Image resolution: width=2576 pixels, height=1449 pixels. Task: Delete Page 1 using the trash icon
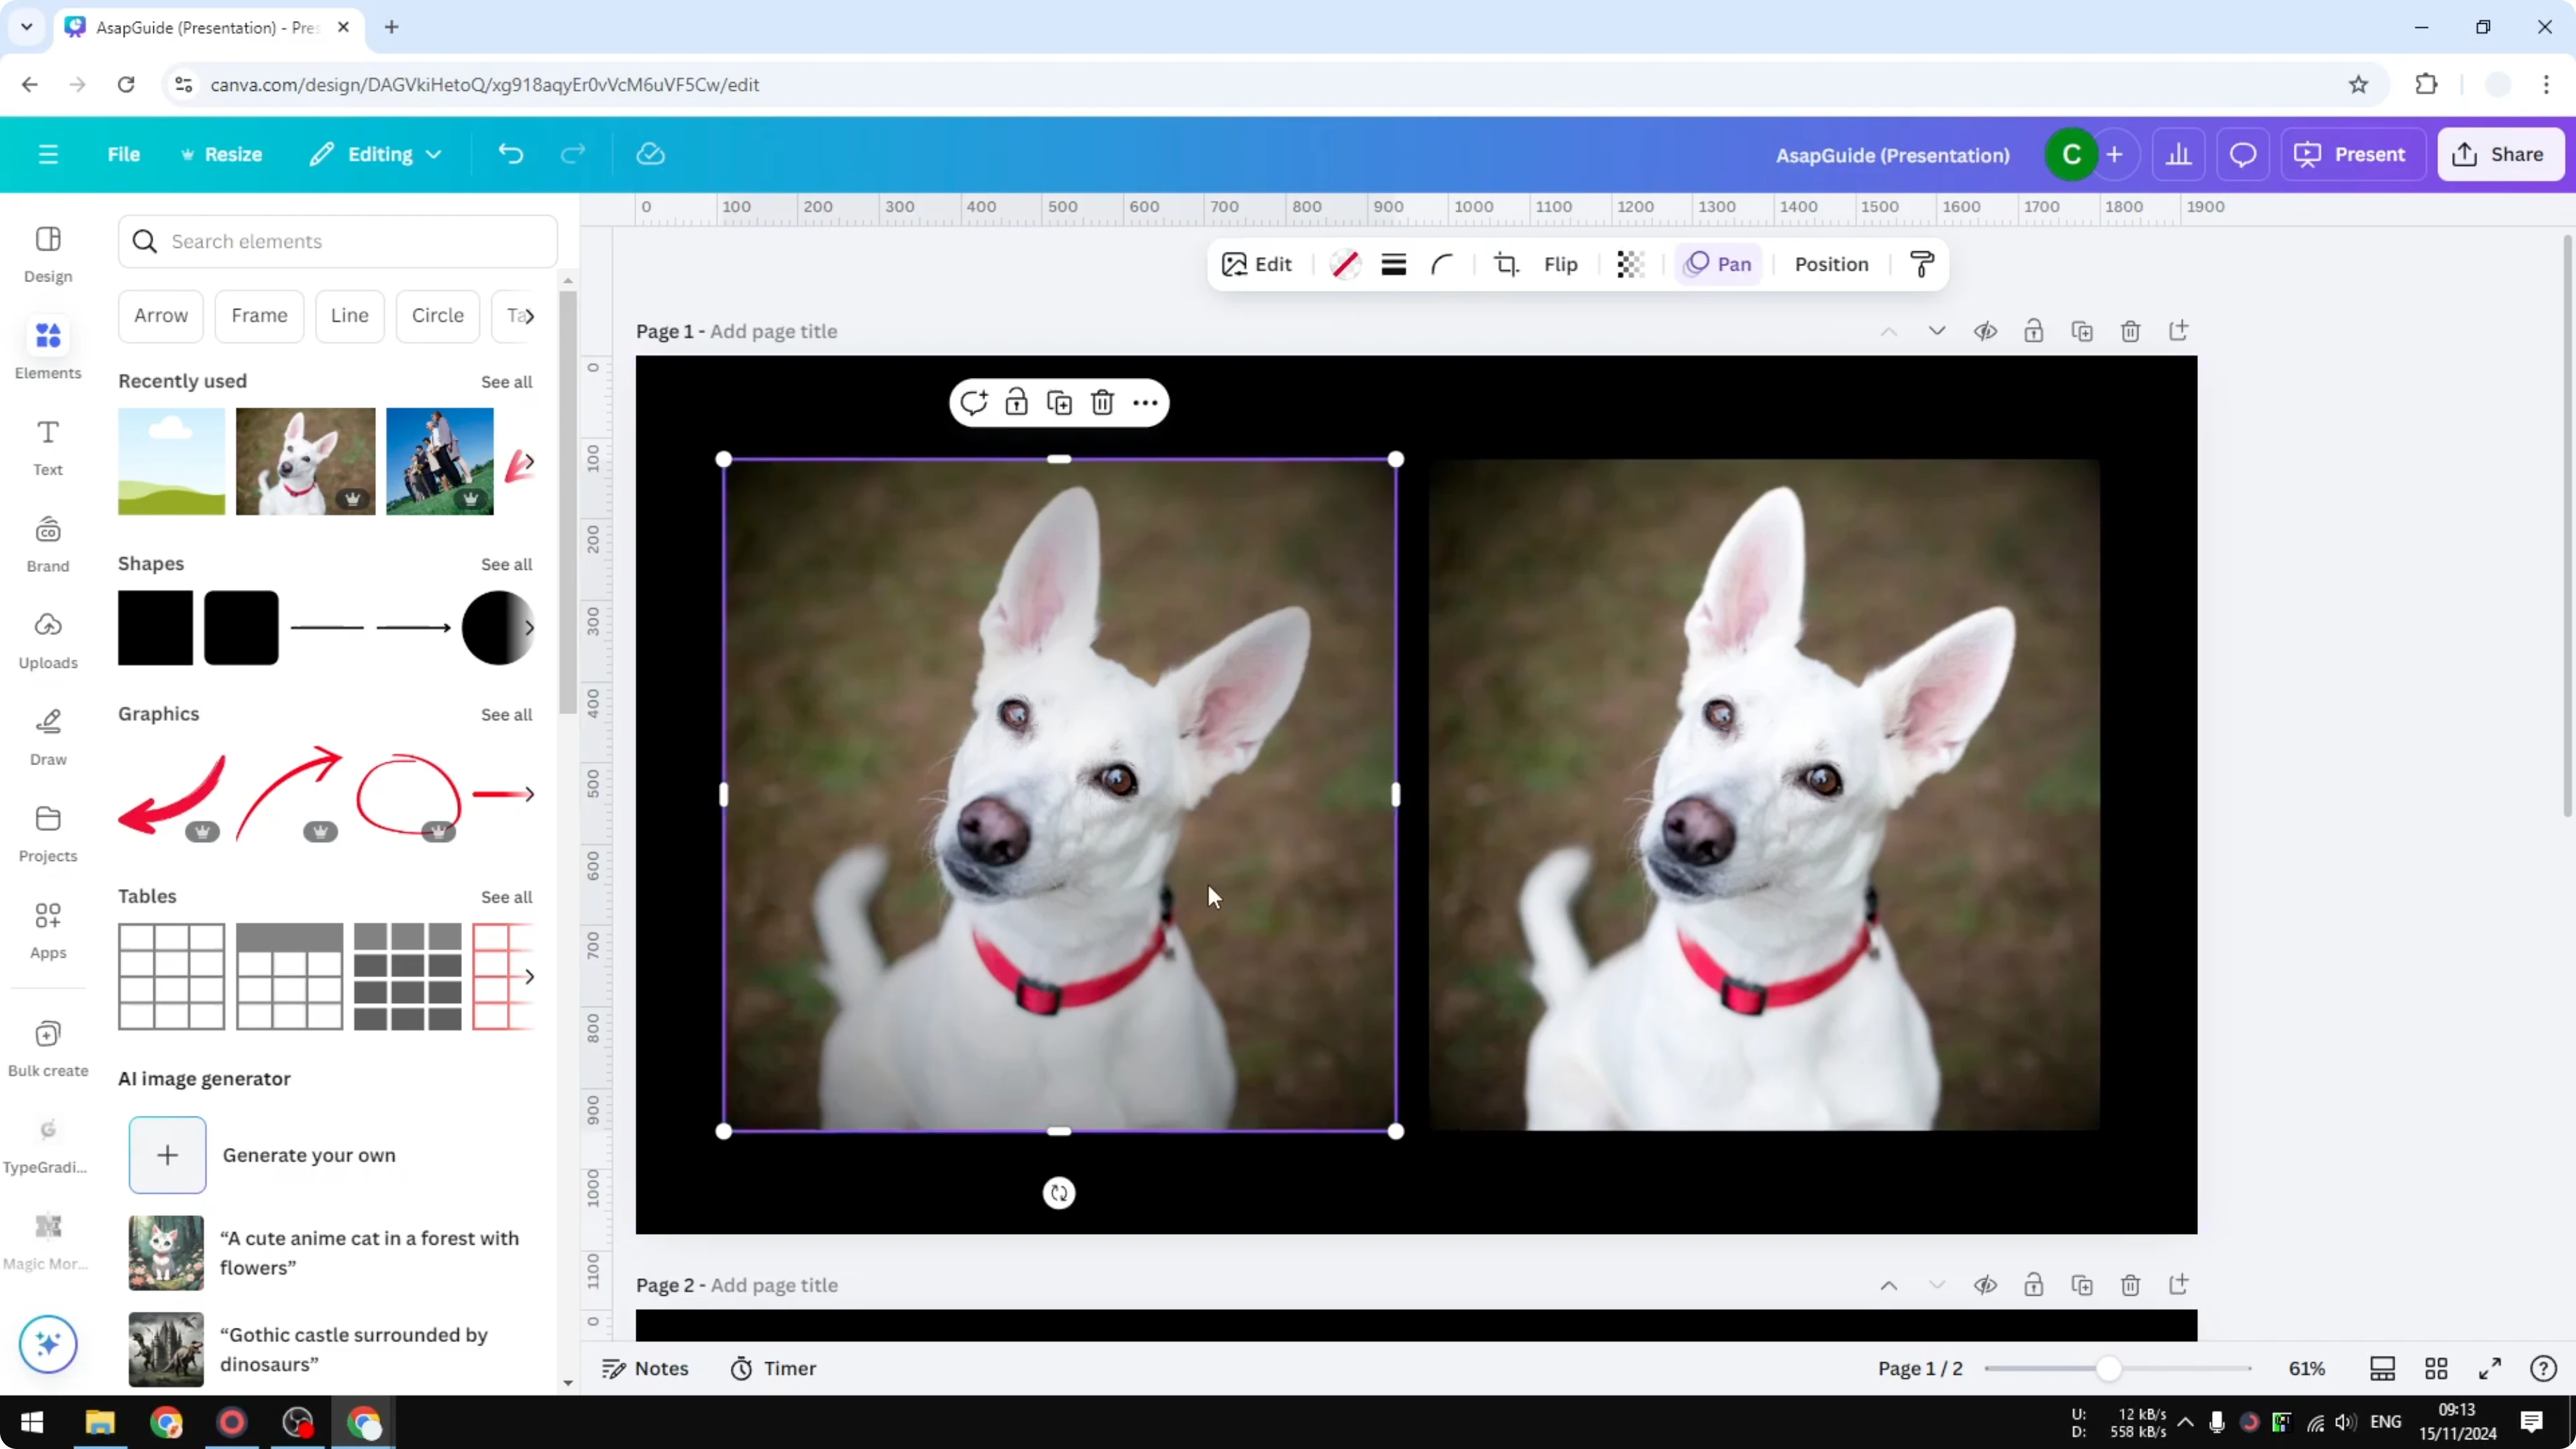(x=2130, y=331)
